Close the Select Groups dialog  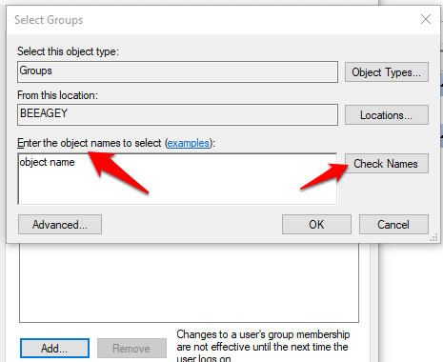pyautogui.click(x=426, y=19)
